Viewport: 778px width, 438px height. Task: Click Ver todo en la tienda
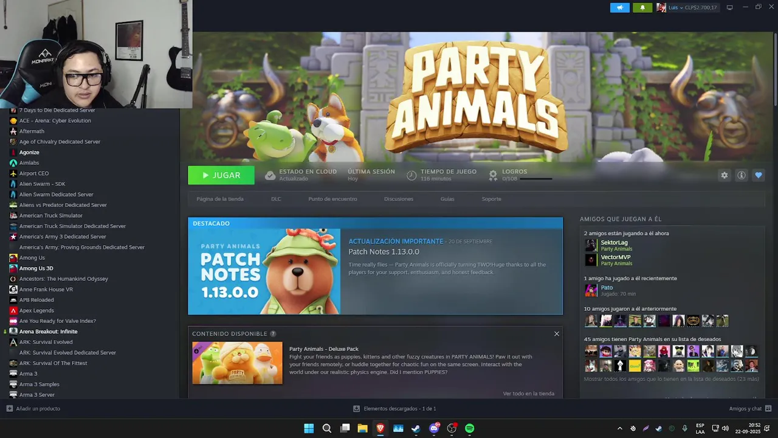529,394
